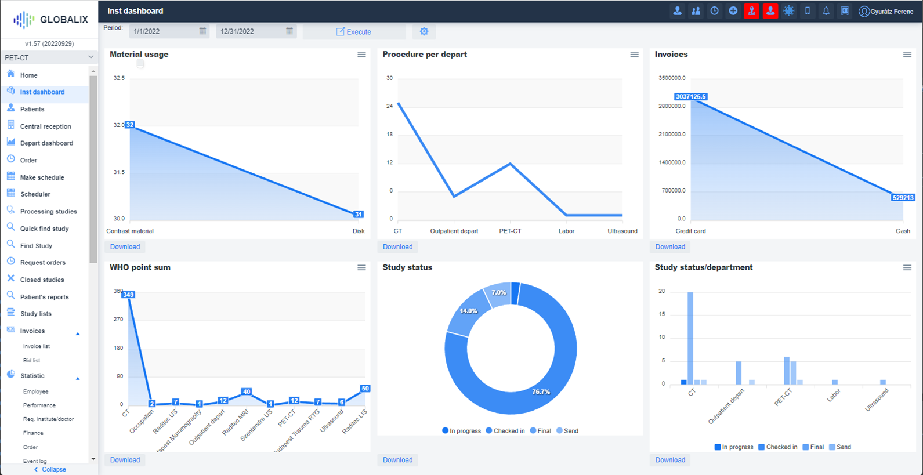Image resolution: width=923 pixels, height=475 pixels.
Task: Open Order item under Statistic
Action: (31, 447)
